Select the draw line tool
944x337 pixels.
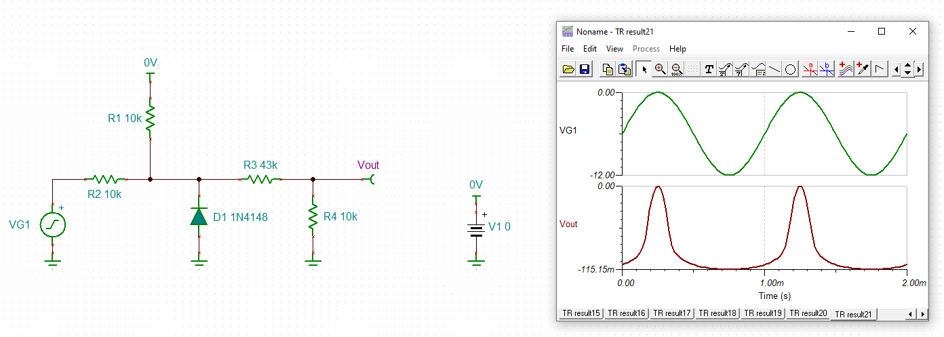pyautogui.click(x=774, y=69)
